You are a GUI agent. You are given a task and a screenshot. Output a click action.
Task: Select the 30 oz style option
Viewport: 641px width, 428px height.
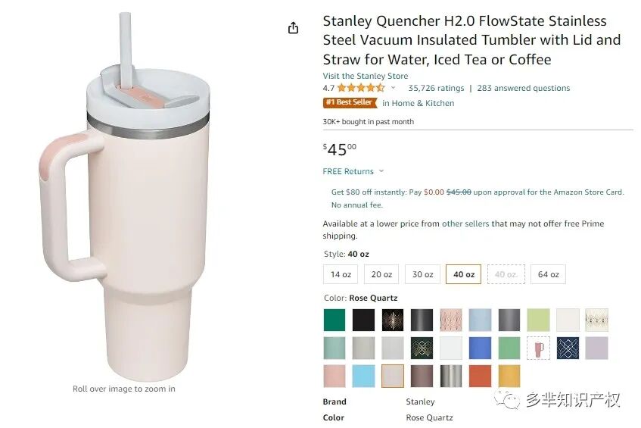point(423,274)
